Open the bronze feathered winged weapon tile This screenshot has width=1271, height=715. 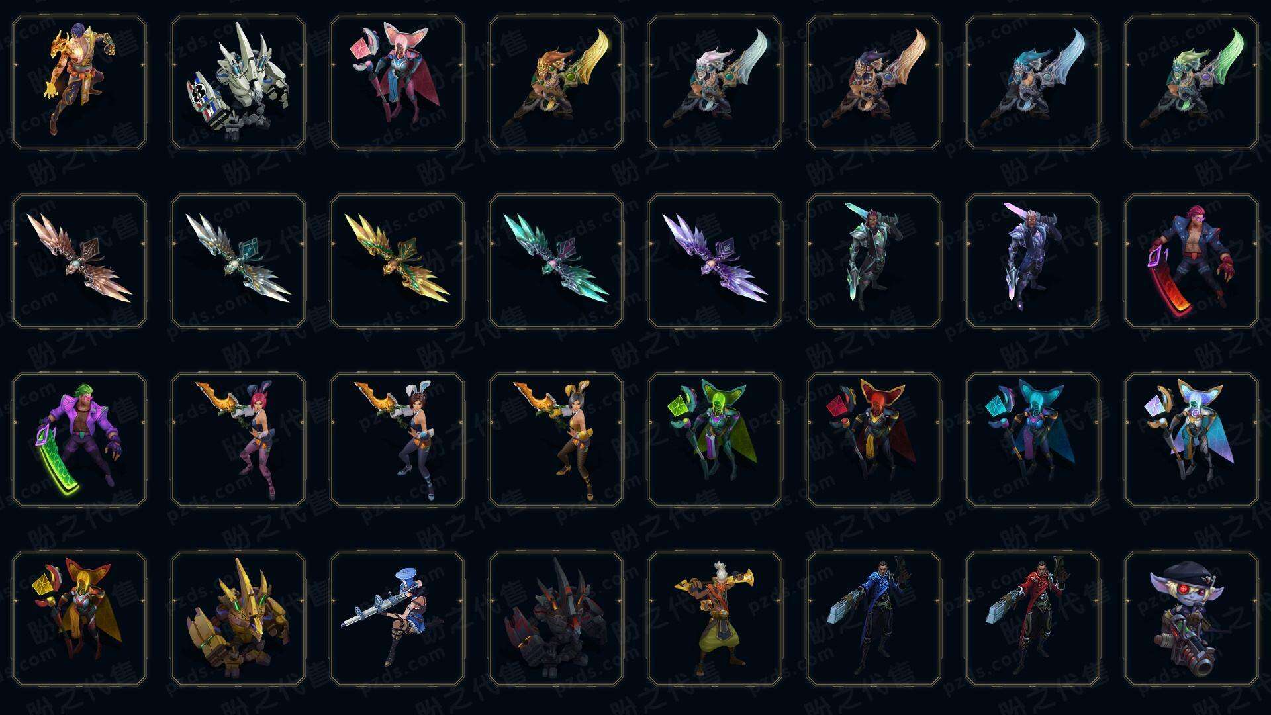pyautogui.click(x=79, y=261)
